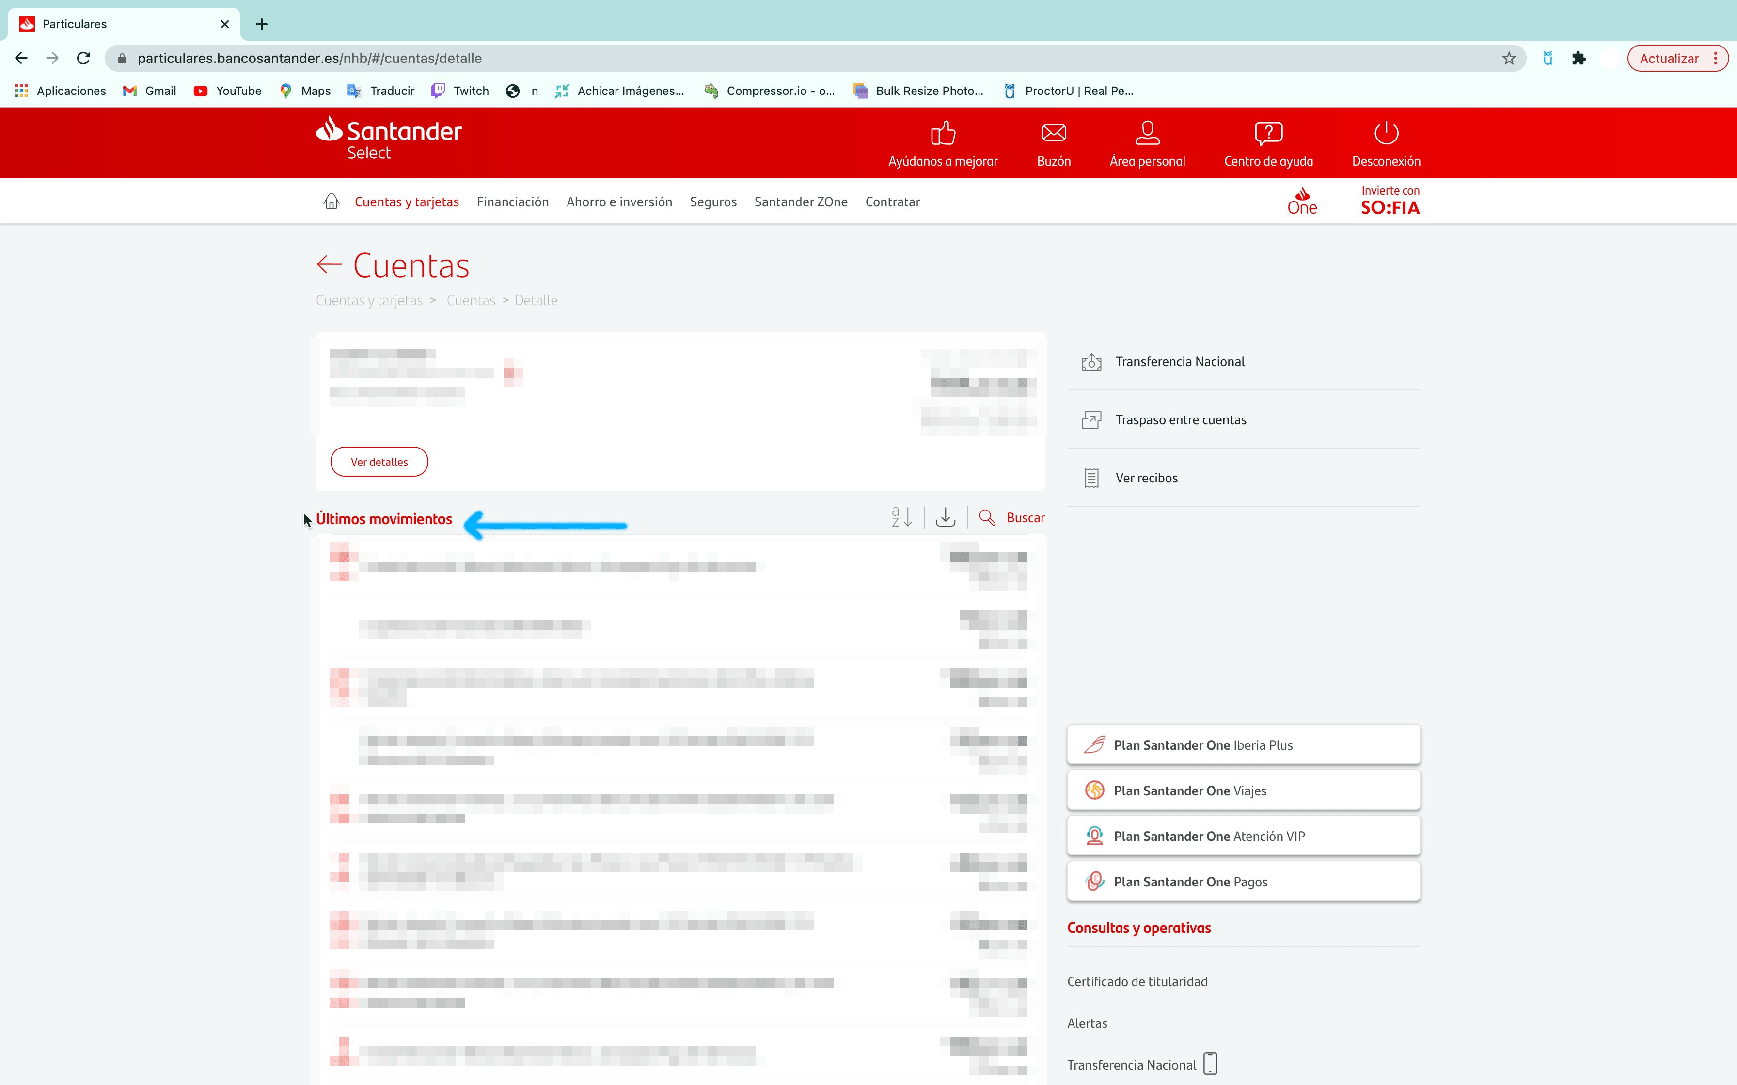Click the sort A-Z movements icon
This screenshot has height=1085, width=1737.
click(901, 517)
